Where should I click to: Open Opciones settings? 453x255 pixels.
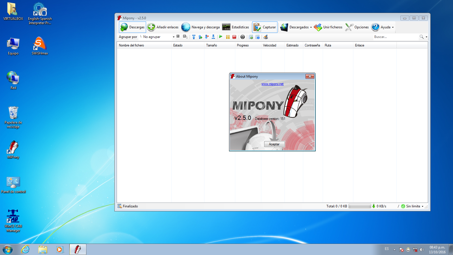(357, 27)
